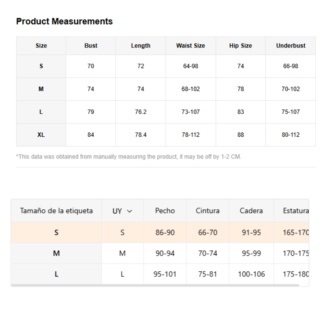Click the Cintura column header
331x331 pixels.
[x=207, y=211]
